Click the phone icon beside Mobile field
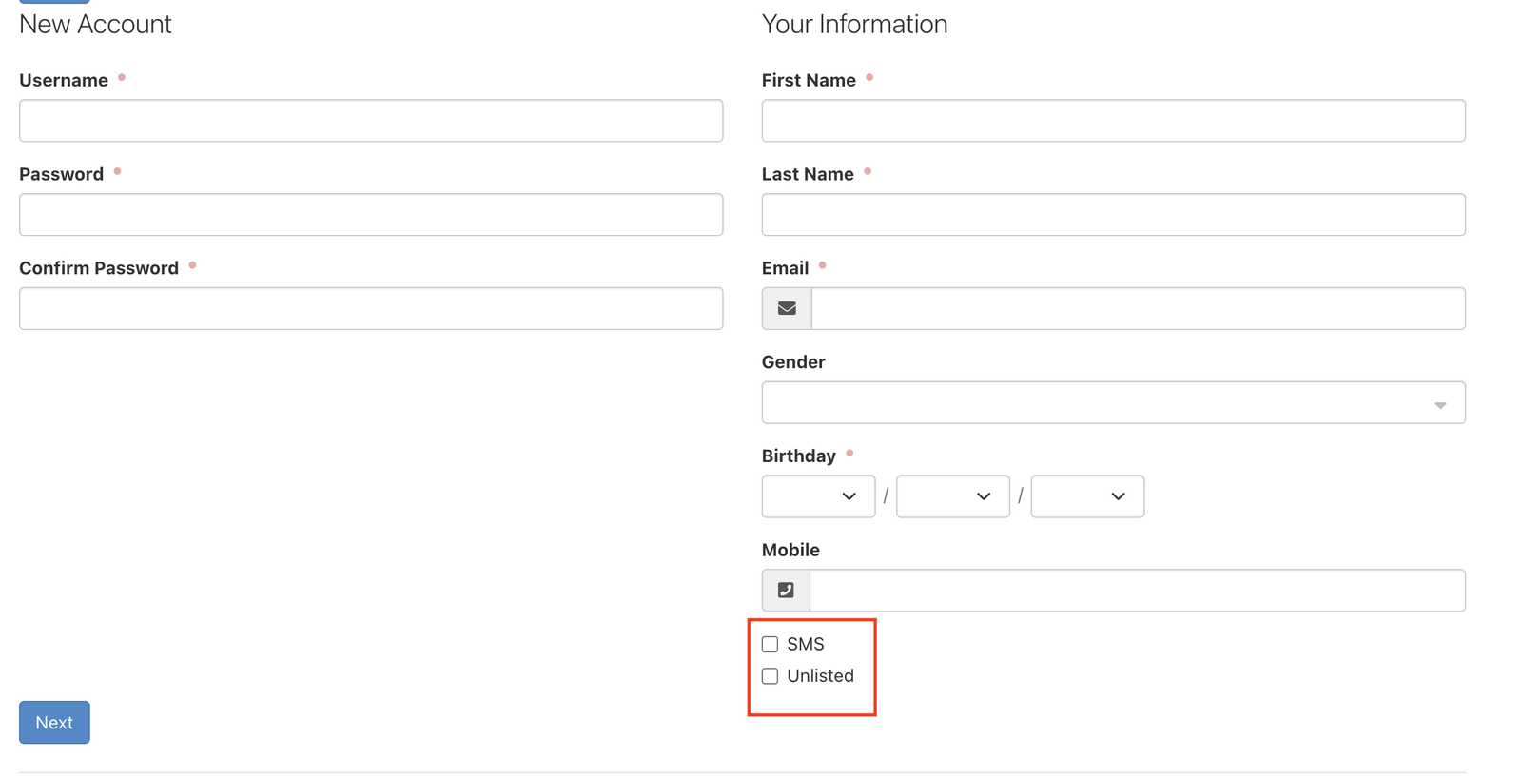Image resolution: width=1522 pixels, height=777 pixels. point(786,591)
